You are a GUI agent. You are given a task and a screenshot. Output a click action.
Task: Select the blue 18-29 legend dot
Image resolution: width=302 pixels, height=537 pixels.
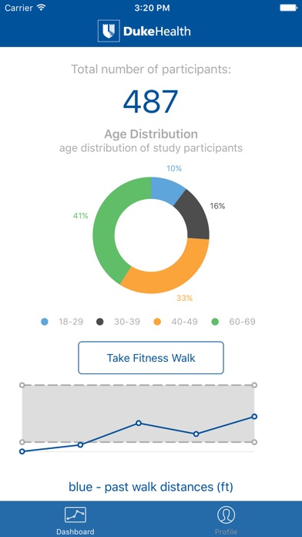45,322
